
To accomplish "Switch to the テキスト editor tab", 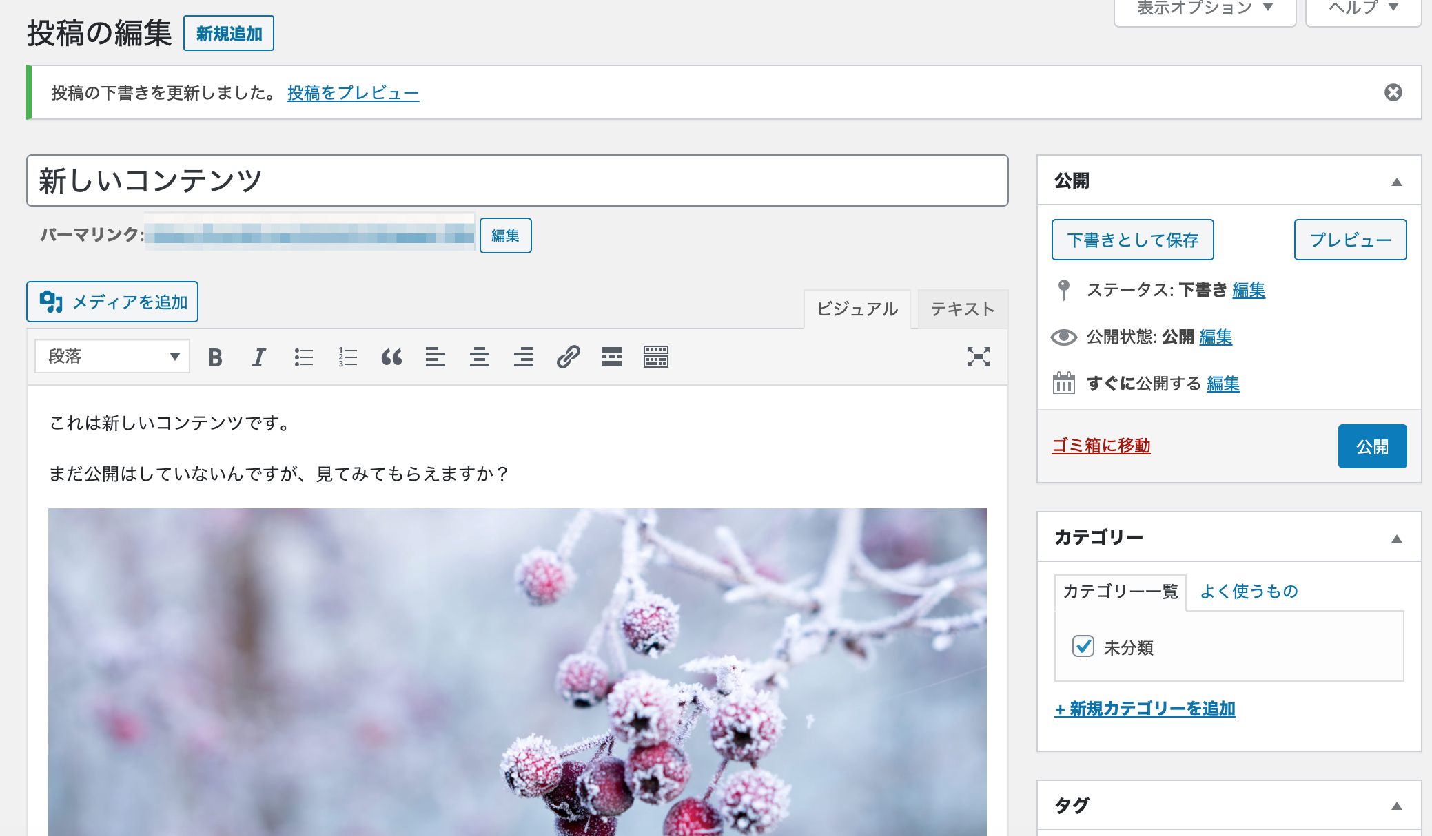I will pos(962,309).
